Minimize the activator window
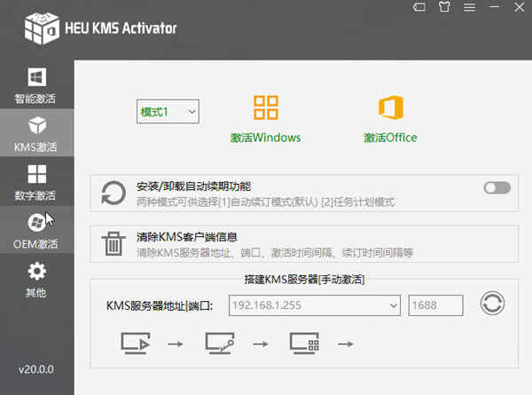This screenshot has width=532, height=395. coord(495,7)
